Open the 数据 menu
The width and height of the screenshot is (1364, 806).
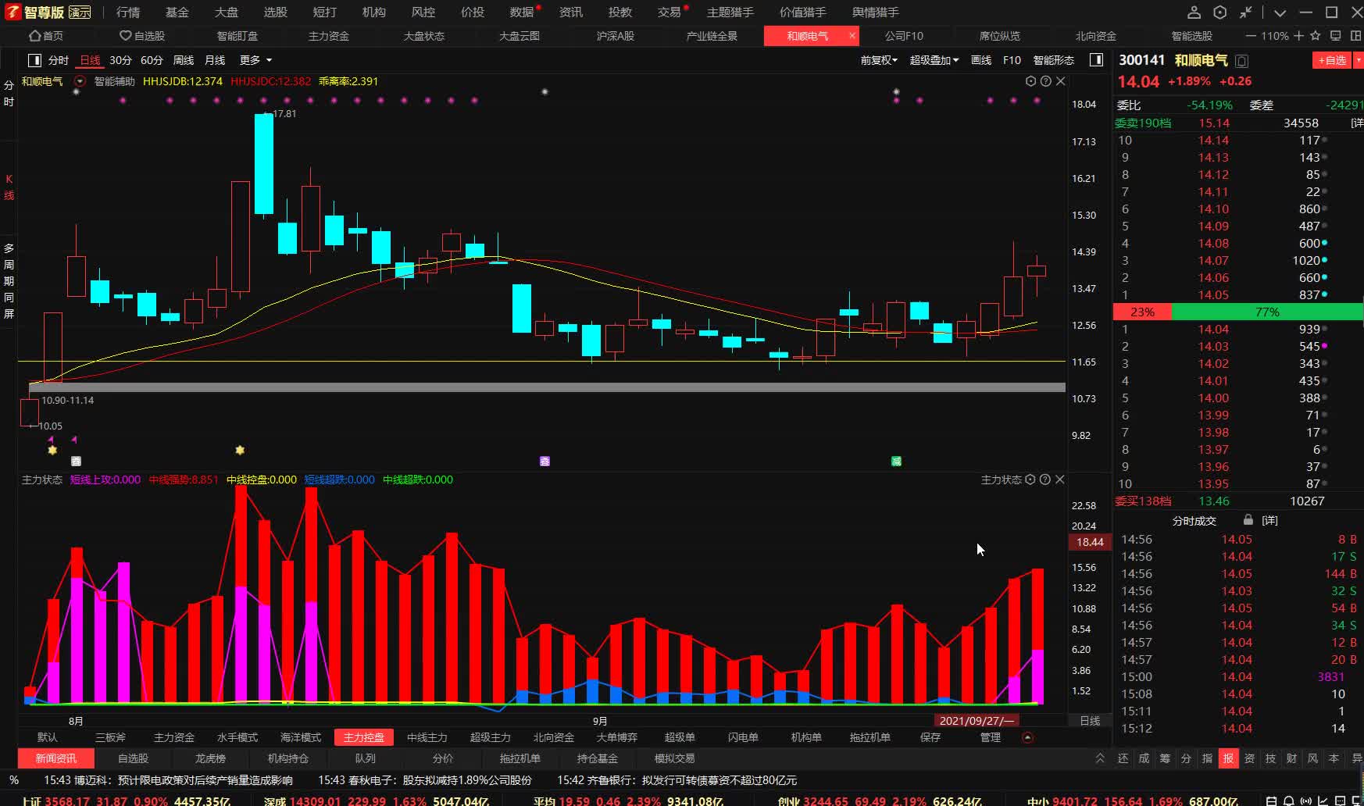(522, 12)
